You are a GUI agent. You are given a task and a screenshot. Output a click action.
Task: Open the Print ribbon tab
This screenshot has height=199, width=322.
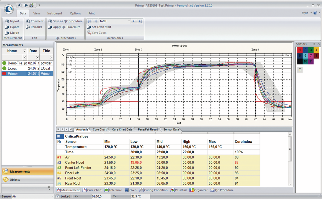(92, 13)
